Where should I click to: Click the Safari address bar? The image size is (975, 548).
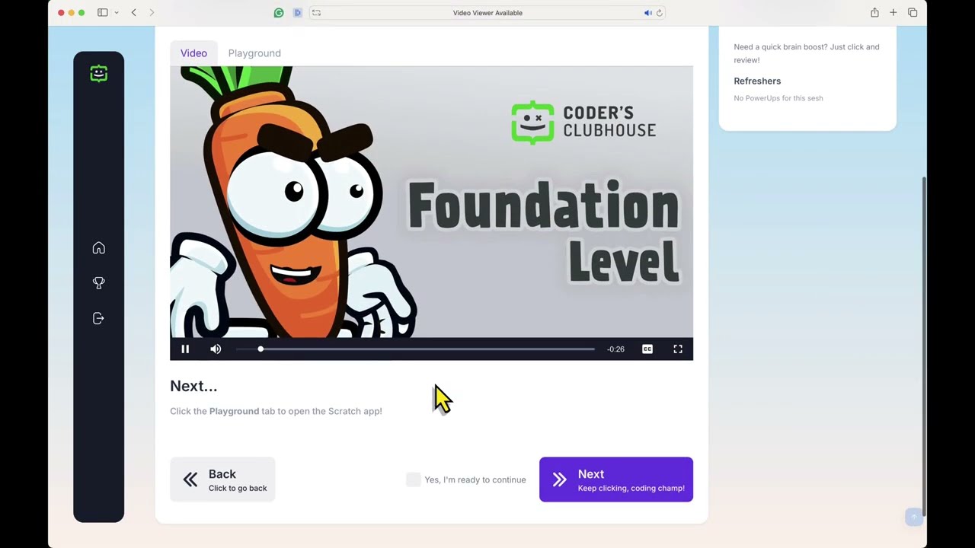(487, 12)
